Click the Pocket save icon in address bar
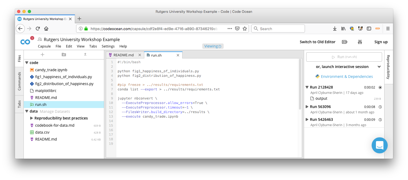The image size is (408, 180). point(237,29)
